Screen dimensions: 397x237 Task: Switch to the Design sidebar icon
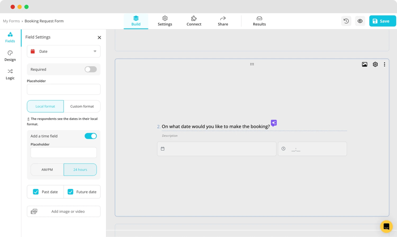tap(10, 56)
